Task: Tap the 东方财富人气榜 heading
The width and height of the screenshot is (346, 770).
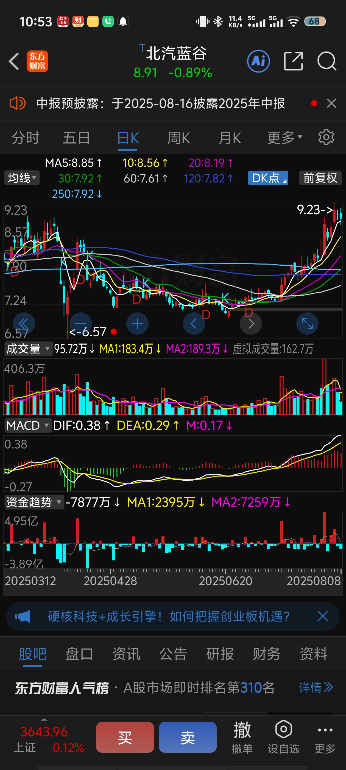Action: click(62, 688)
